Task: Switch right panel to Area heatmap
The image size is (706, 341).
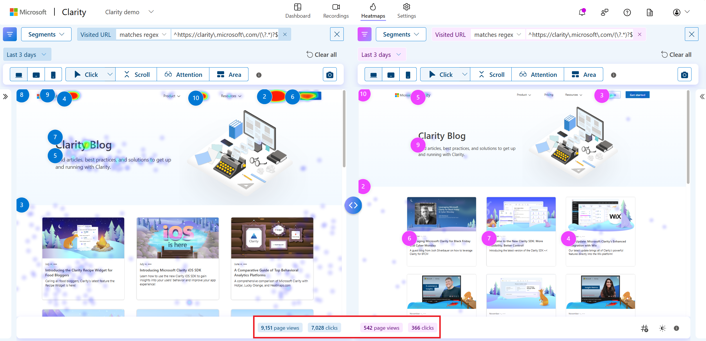Action: click(584, 75)
